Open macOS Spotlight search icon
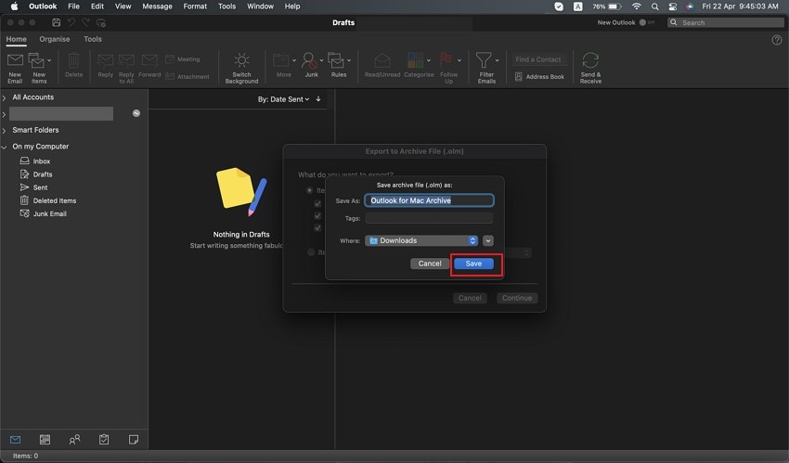 [654, 6]
